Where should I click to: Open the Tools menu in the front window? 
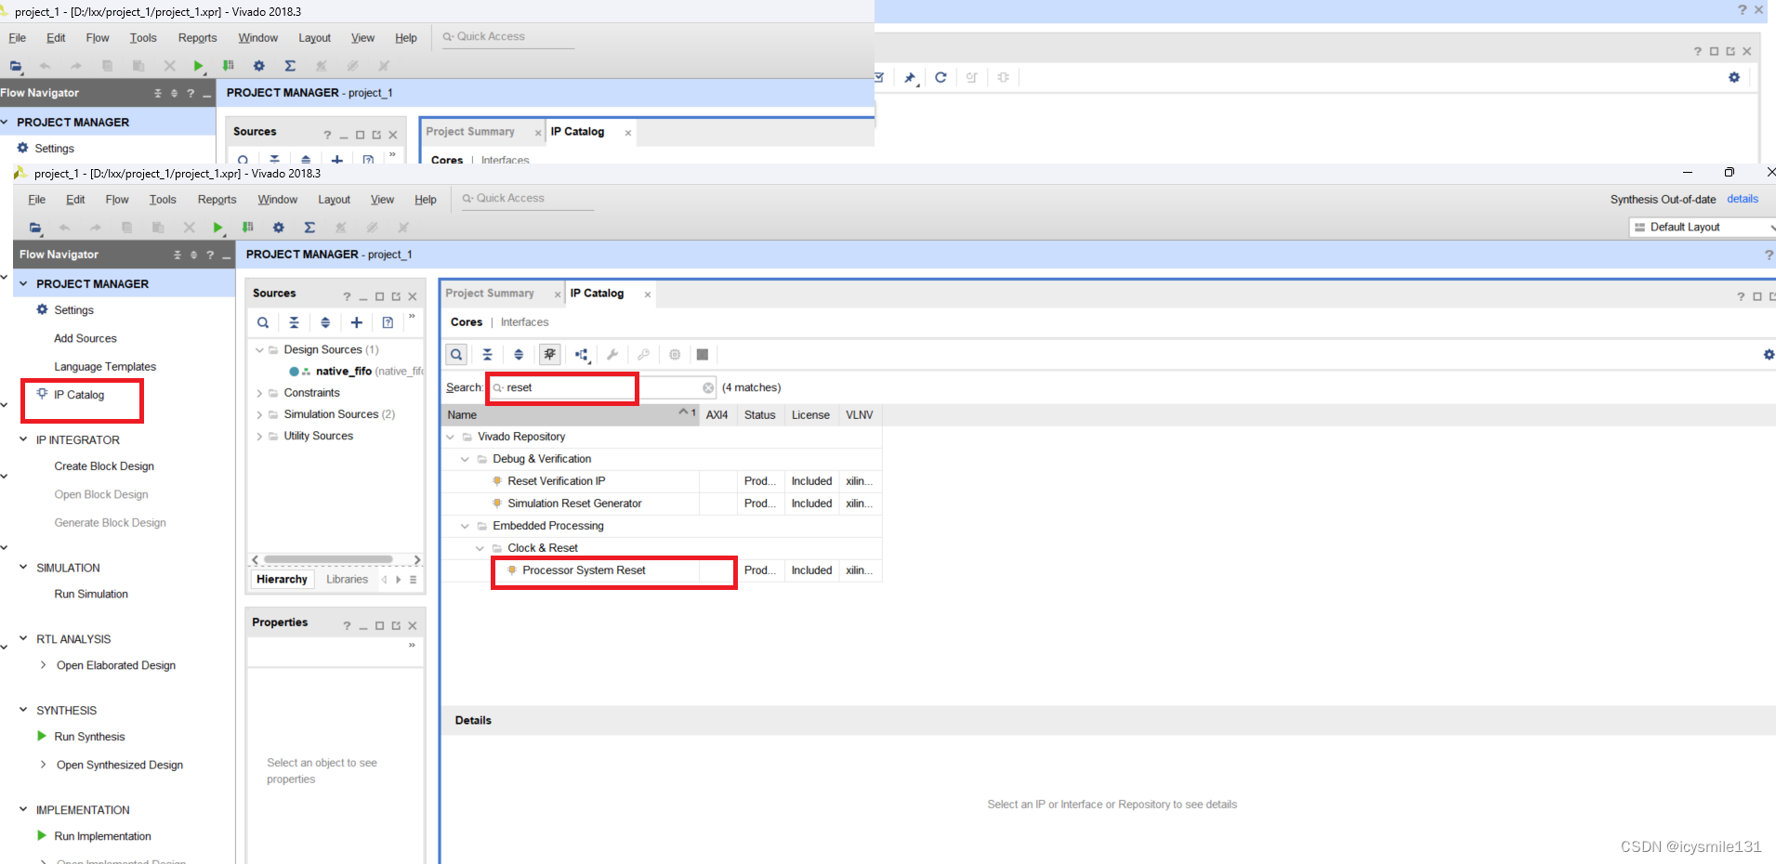163,199
